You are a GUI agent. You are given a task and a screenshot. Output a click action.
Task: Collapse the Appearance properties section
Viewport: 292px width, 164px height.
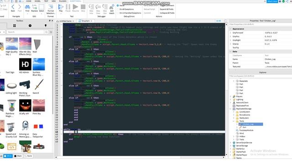230,29
